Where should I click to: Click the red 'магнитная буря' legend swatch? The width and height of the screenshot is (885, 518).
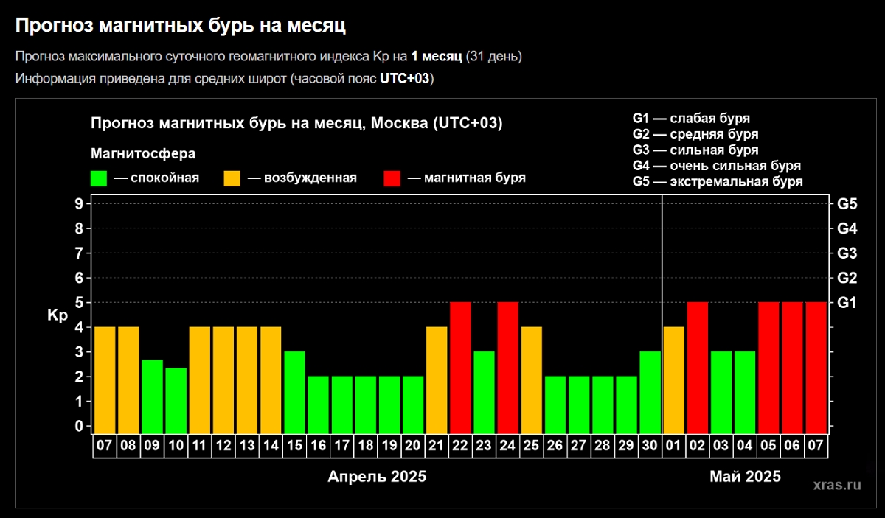coord(392,178)
